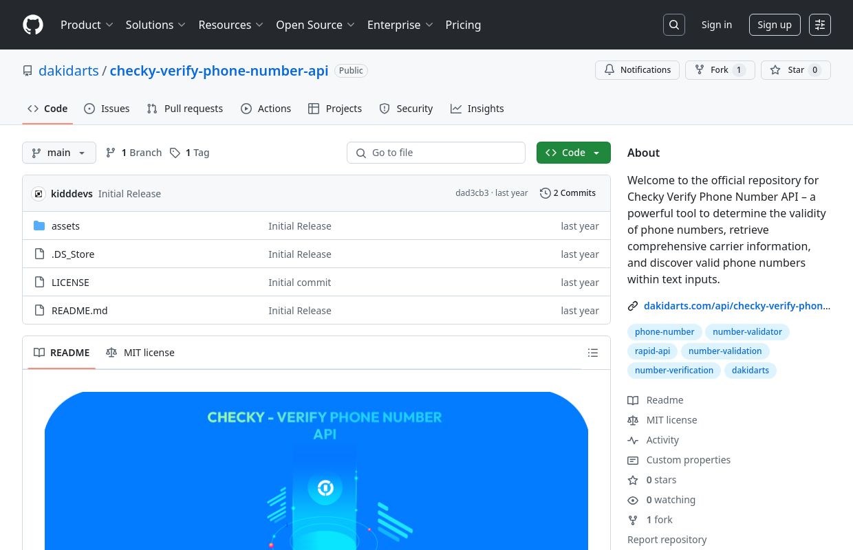Click the LICENSE file icon
The width and height of the screenshot is (853, 550).
click(39, 283)
